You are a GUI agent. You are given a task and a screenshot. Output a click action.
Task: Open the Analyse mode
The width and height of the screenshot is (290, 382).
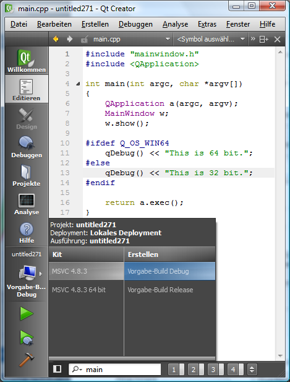(26, 204)
